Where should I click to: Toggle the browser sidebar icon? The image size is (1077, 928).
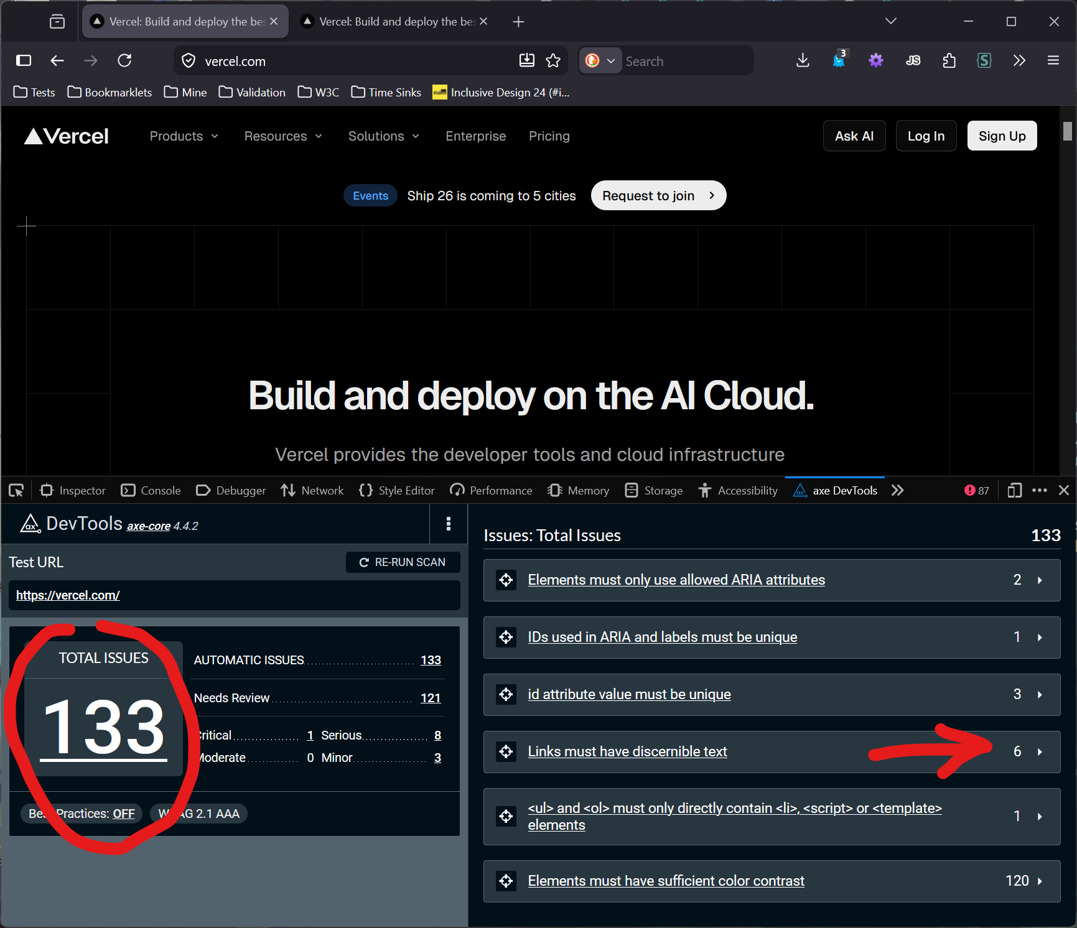coord(24,60)
